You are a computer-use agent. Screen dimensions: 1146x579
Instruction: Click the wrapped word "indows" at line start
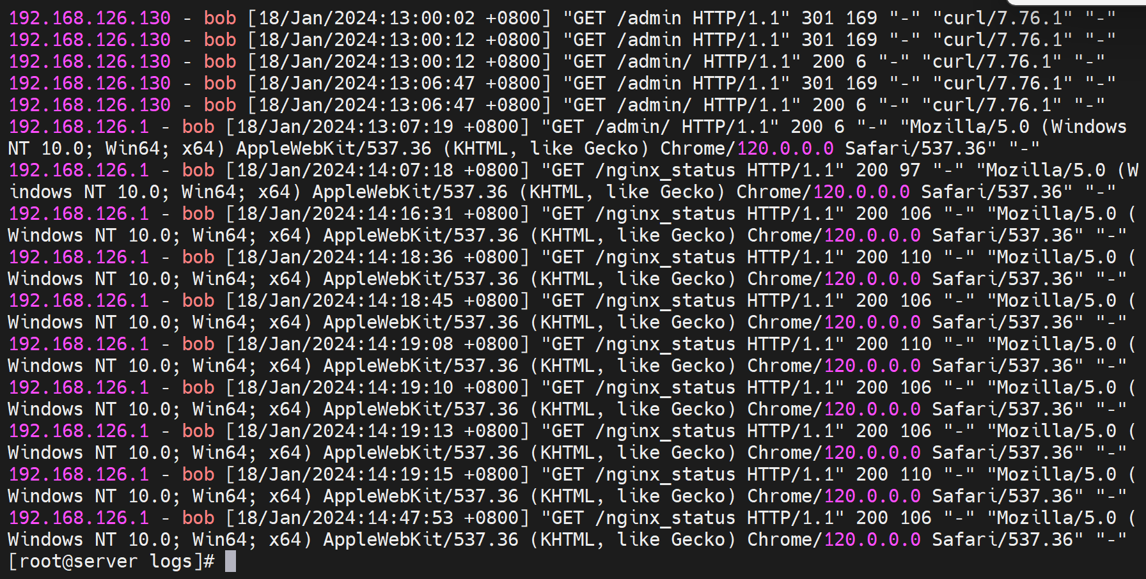pyautogui.click(x=41, y=192)
